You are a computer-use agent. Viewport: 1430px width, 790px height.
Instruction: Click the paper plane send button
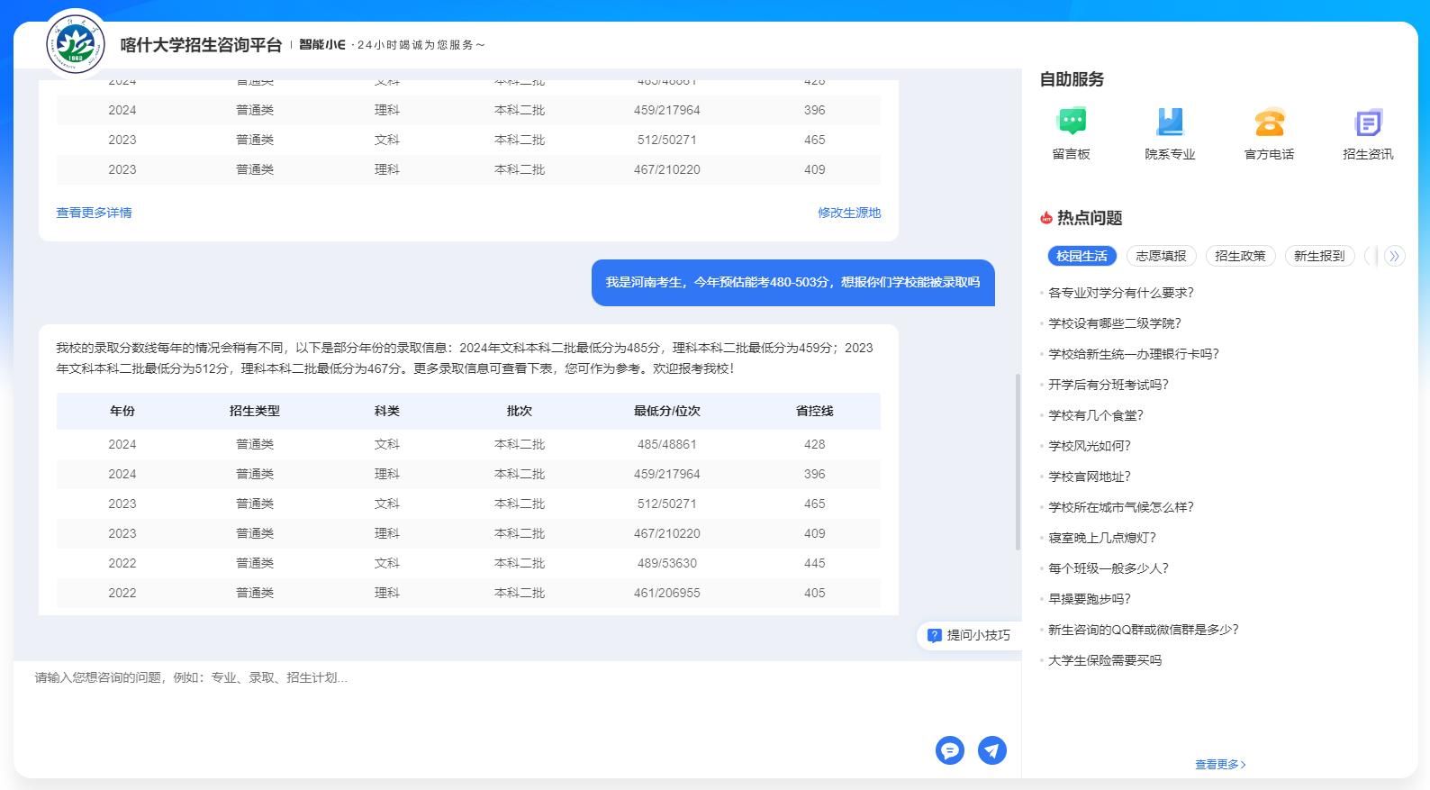pyautogui.click(x=991, y=750)
